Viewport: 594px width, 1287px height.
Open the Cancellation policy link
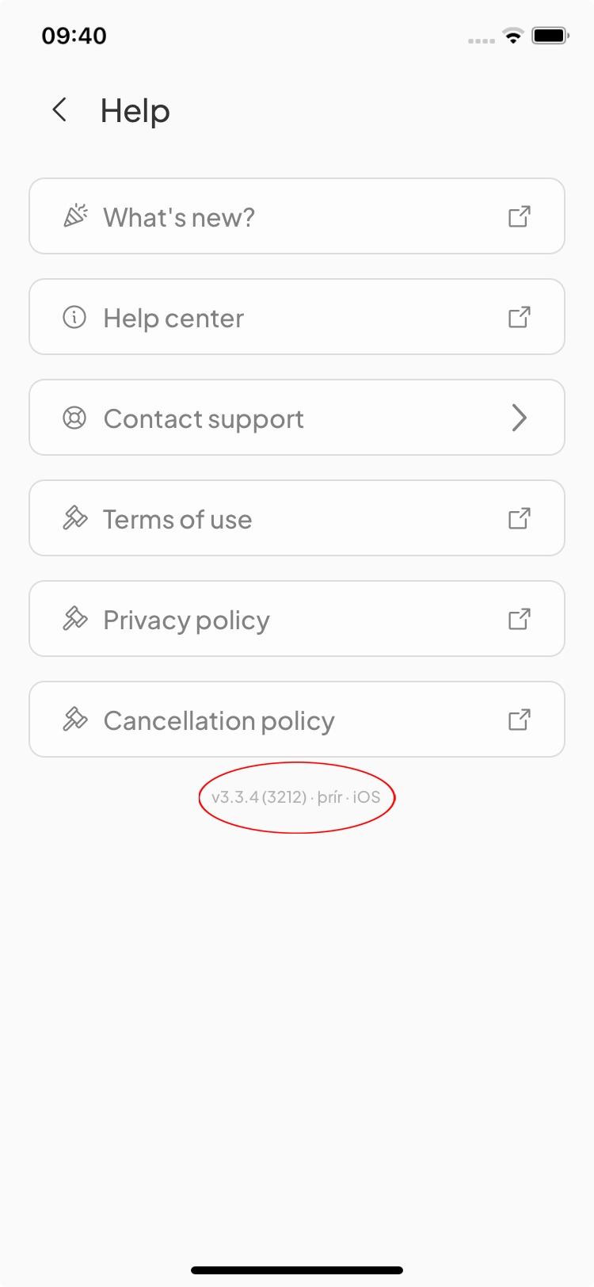219,721
